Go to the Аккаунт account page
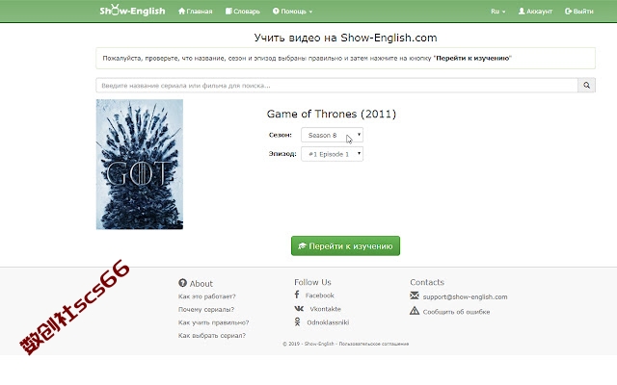Viewport: 617px width, 385px height. click(x=535, y=12)
